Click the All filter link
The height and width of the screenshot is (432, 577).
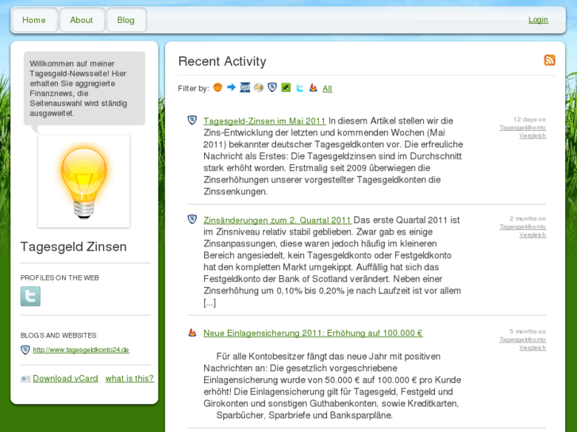(327, 89)
